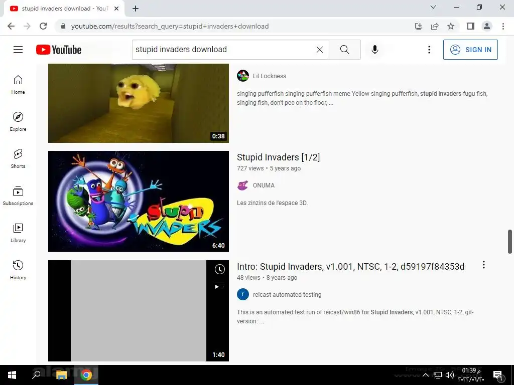Click "Les zinzins de l'espace 3D." description
The width and height of the screenshot is (514, 385).
click(273, 203)
